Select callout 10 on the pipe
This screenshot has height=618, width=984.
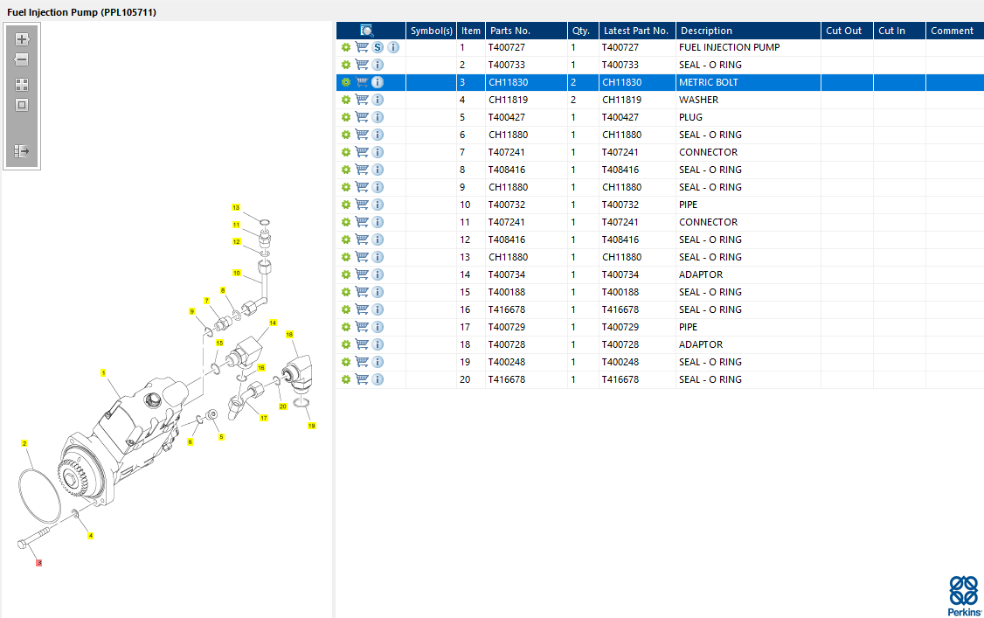pos(237,273)
